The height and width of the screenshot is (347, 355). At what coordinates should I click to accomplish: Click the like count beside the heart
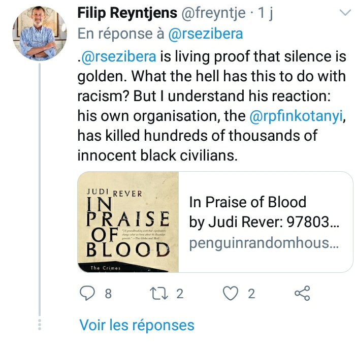click(x=251, y=293)
